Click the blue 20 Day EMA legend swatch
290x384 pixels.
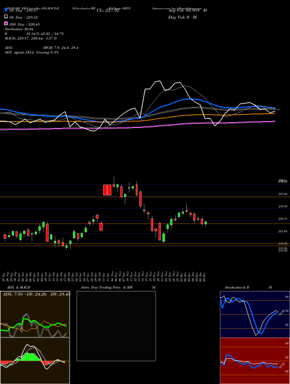pyautogui.click(x=6, y=9)
